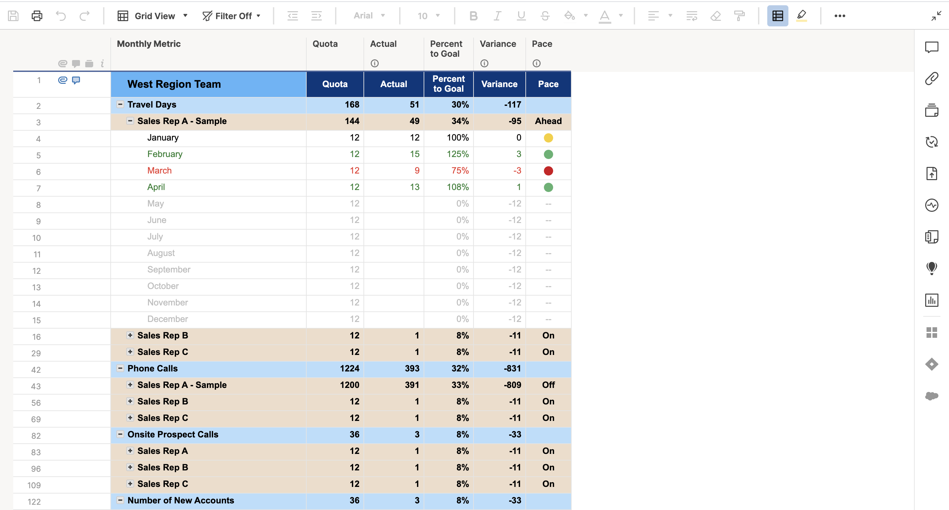The height and width of the screenshot is (510, 949).
Task: Toggle the conditional formatting grid button
Action: 777,16
